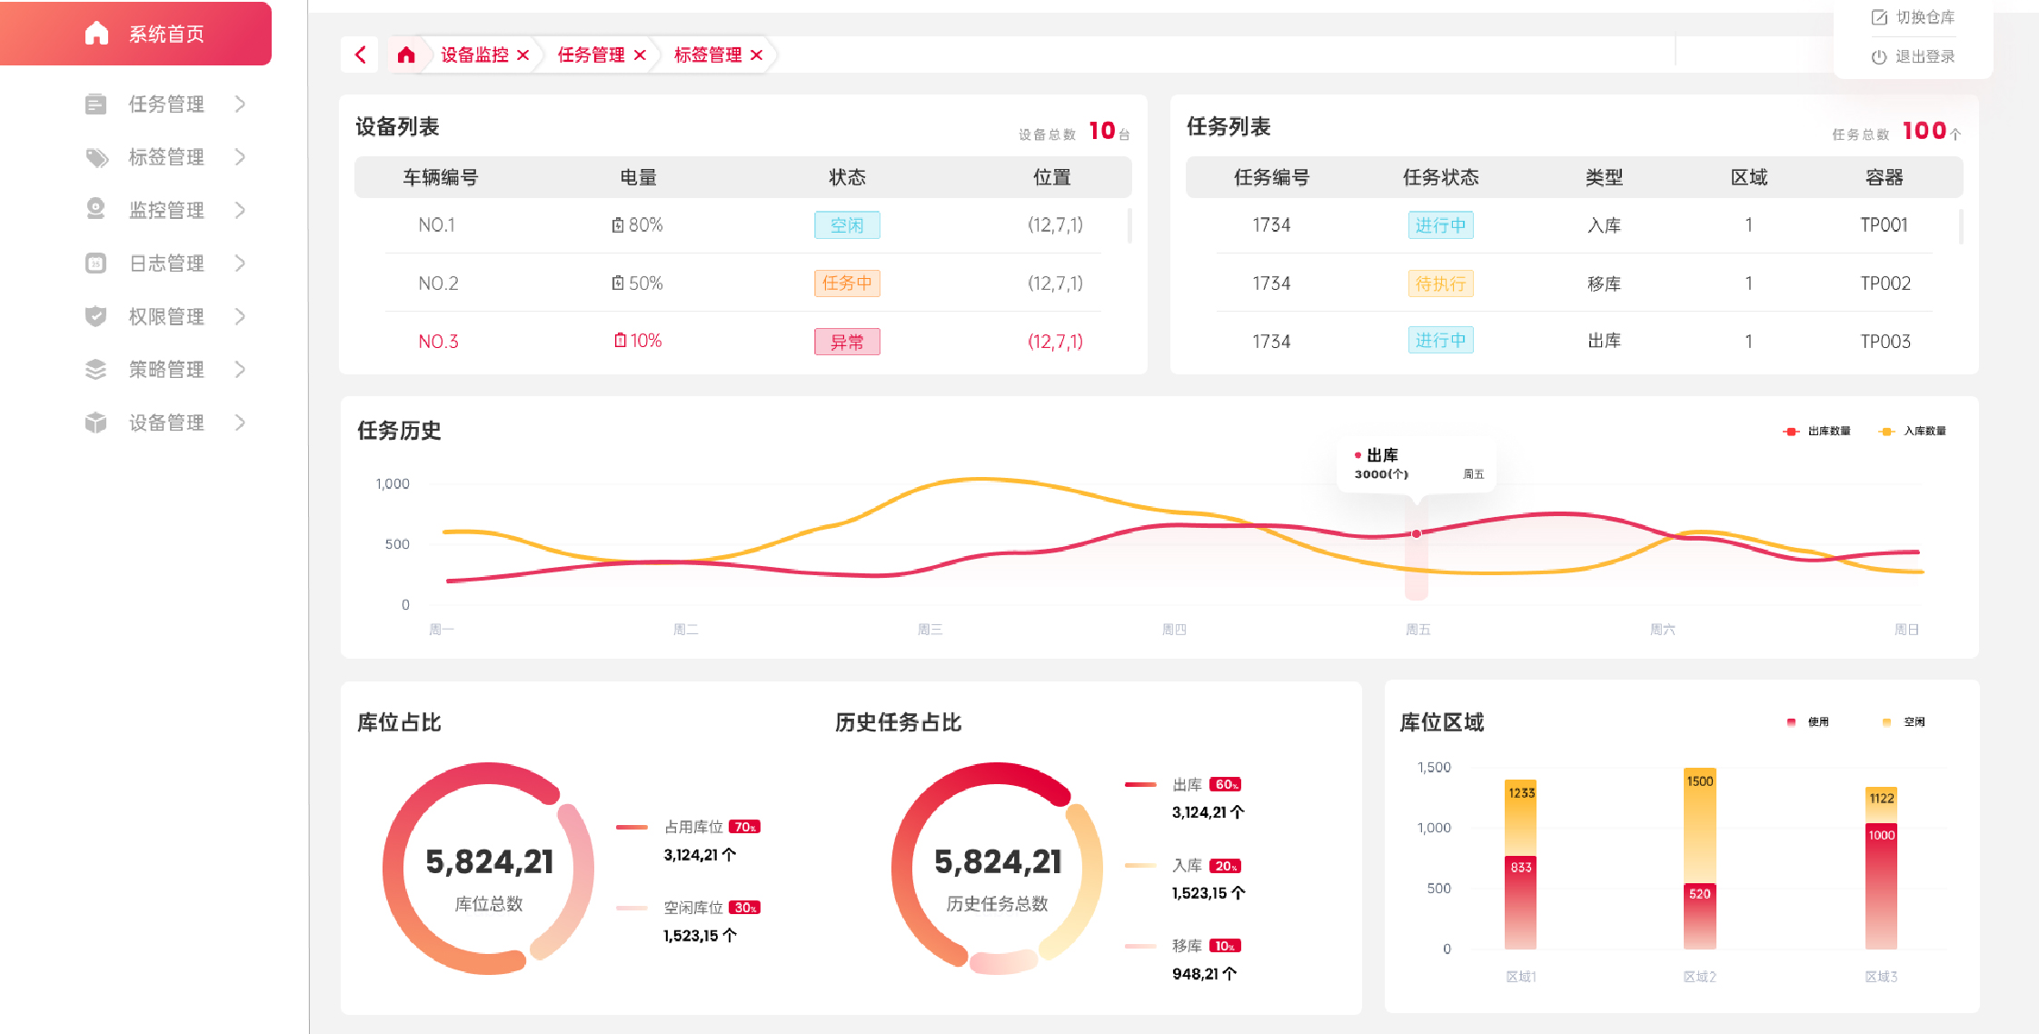This screenshot has width=2039, height=1034.
Task: Click the 区域3 red bar labeled 1000
Action: pyautogui.click(x=1882, y=887)
